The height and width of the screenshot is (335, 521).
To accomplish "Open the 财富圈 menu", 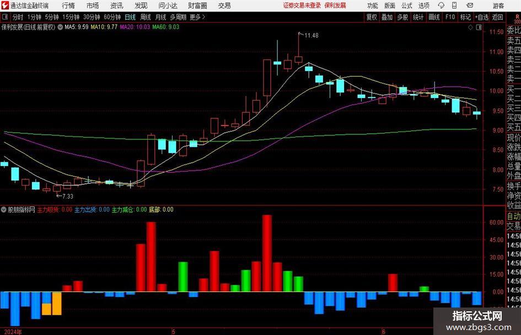I will 198,6.
